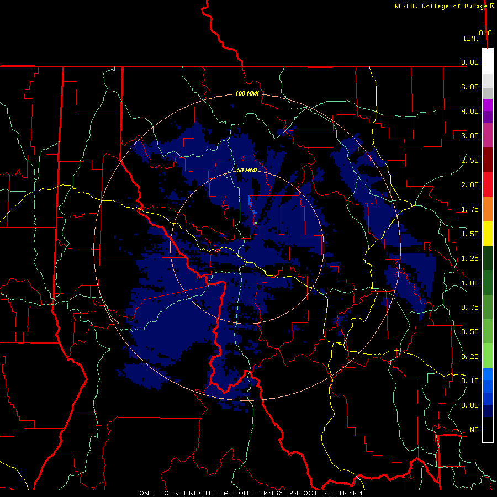Click the 50 NMI range ring label
497x497 pixels.
coord(247,170)
